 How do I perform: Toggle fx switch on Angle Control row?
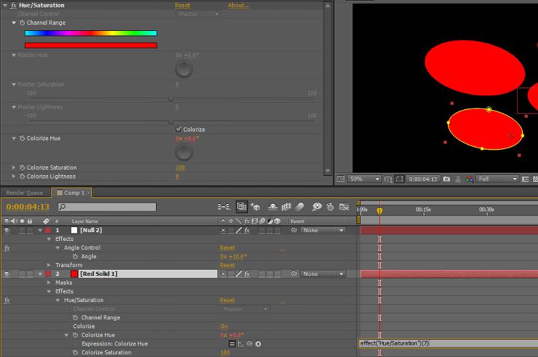click(x=7, y=248)
